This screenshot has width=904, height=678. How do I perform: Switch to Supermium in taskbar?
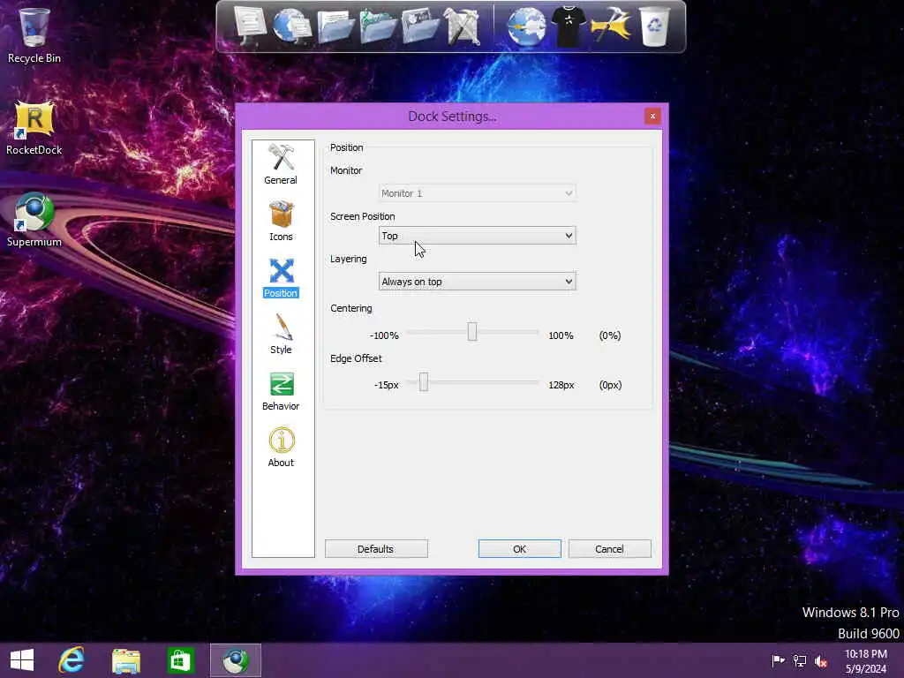click(x=235, y=660)
